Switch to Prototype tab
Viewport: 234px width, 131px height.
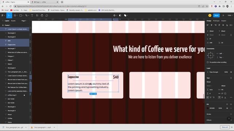pos(216,21)
